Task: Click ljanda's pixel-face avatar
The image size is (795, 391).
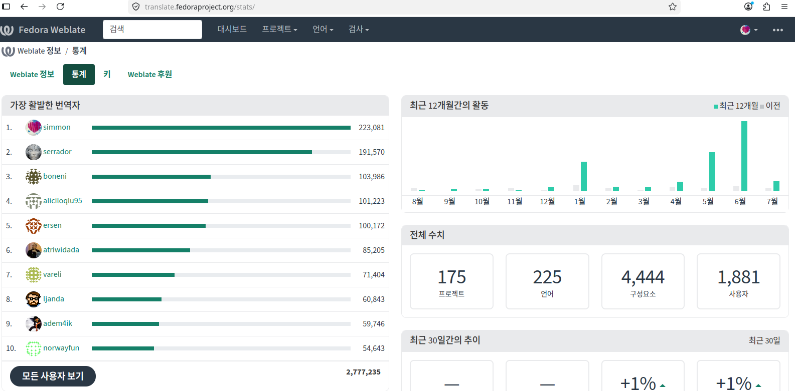Action: tap(34, 299)
